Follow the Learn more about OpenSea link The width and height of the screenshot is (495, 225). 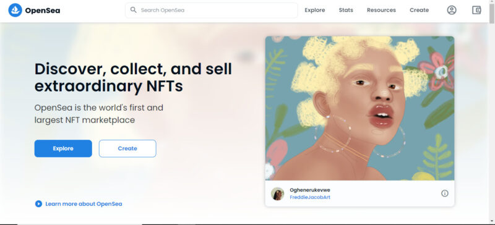(x=84, y=204)
